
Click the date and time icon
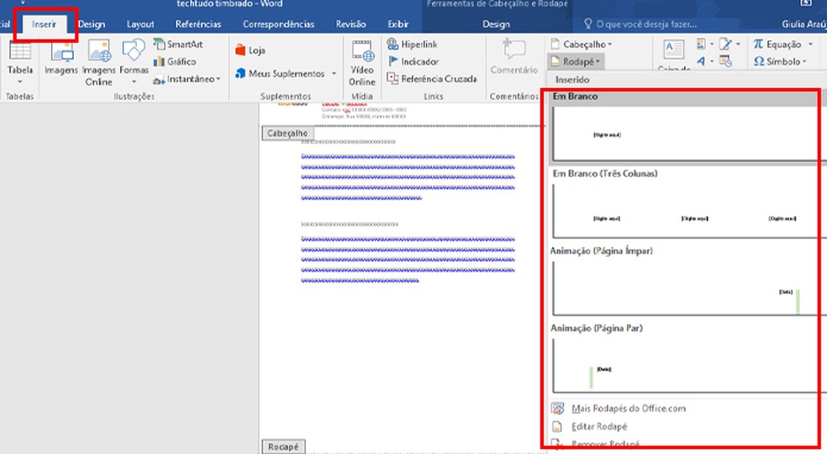(726, 61)
